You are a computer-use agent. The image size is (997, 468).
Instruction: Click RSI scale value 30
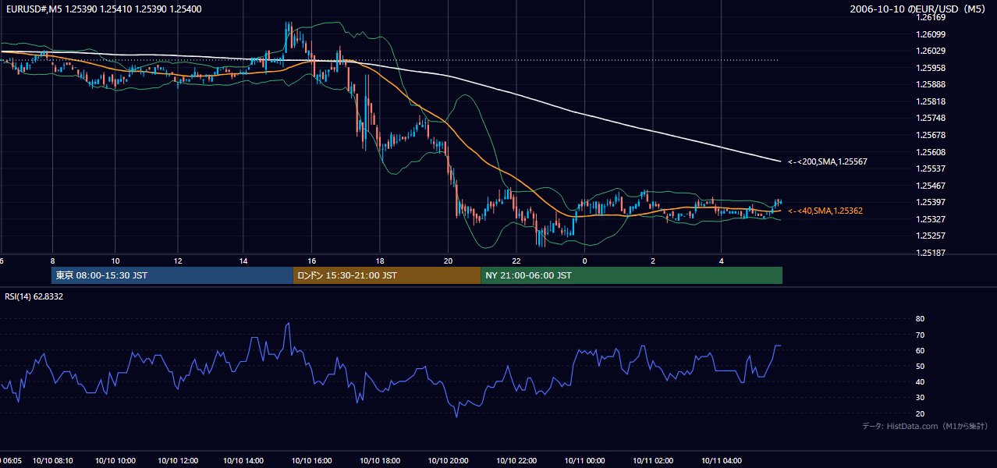pyautogui.click(x=920, y=398)
